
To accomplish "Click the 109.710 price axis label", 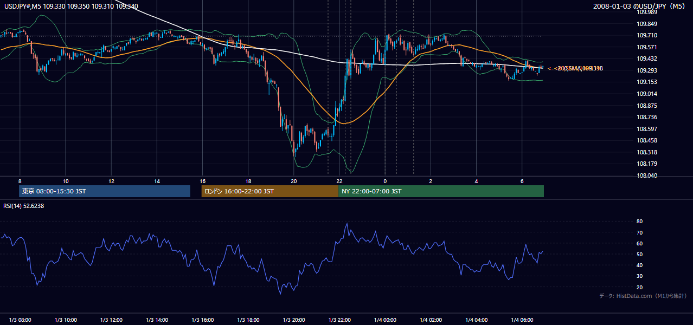I will pos(647,35).
